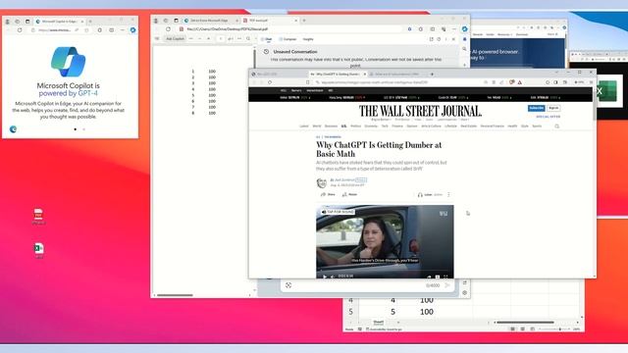Play the WSJ article video
The width and height of the screenshot is (628, 353).
325,277
